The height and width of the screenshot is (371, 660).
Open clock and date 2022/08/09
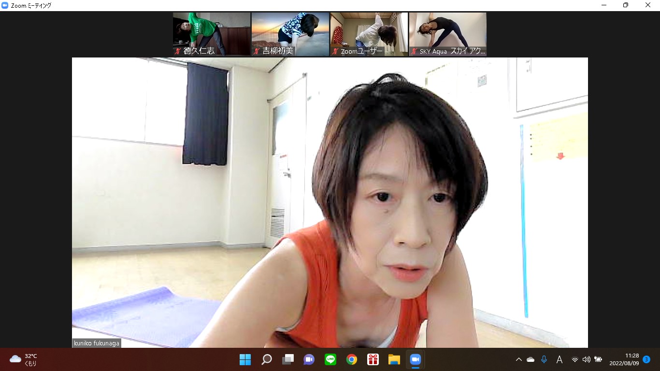[624, 359]
